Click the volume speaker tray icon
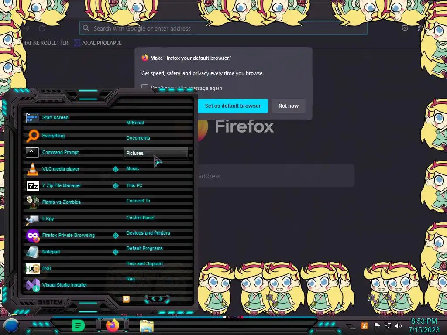Viewport: 447px width, 335px height. pos(398,325)
